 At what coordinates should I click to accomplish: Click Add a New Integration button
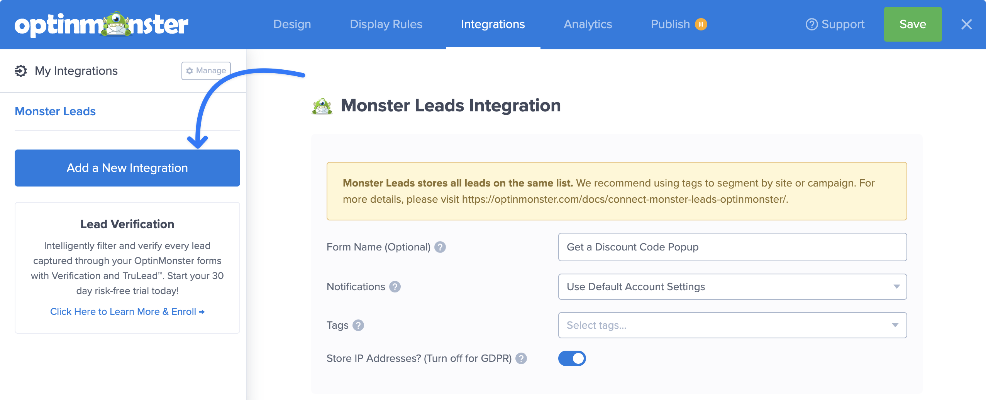pyautogui.click(x=127, y=168)
